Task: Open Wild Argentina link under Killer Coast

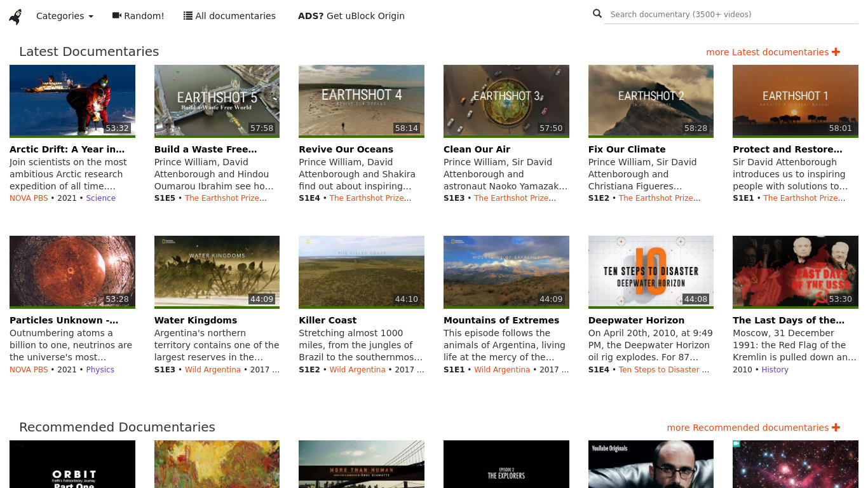Action: pyautogui.click(x=357, y=370)
